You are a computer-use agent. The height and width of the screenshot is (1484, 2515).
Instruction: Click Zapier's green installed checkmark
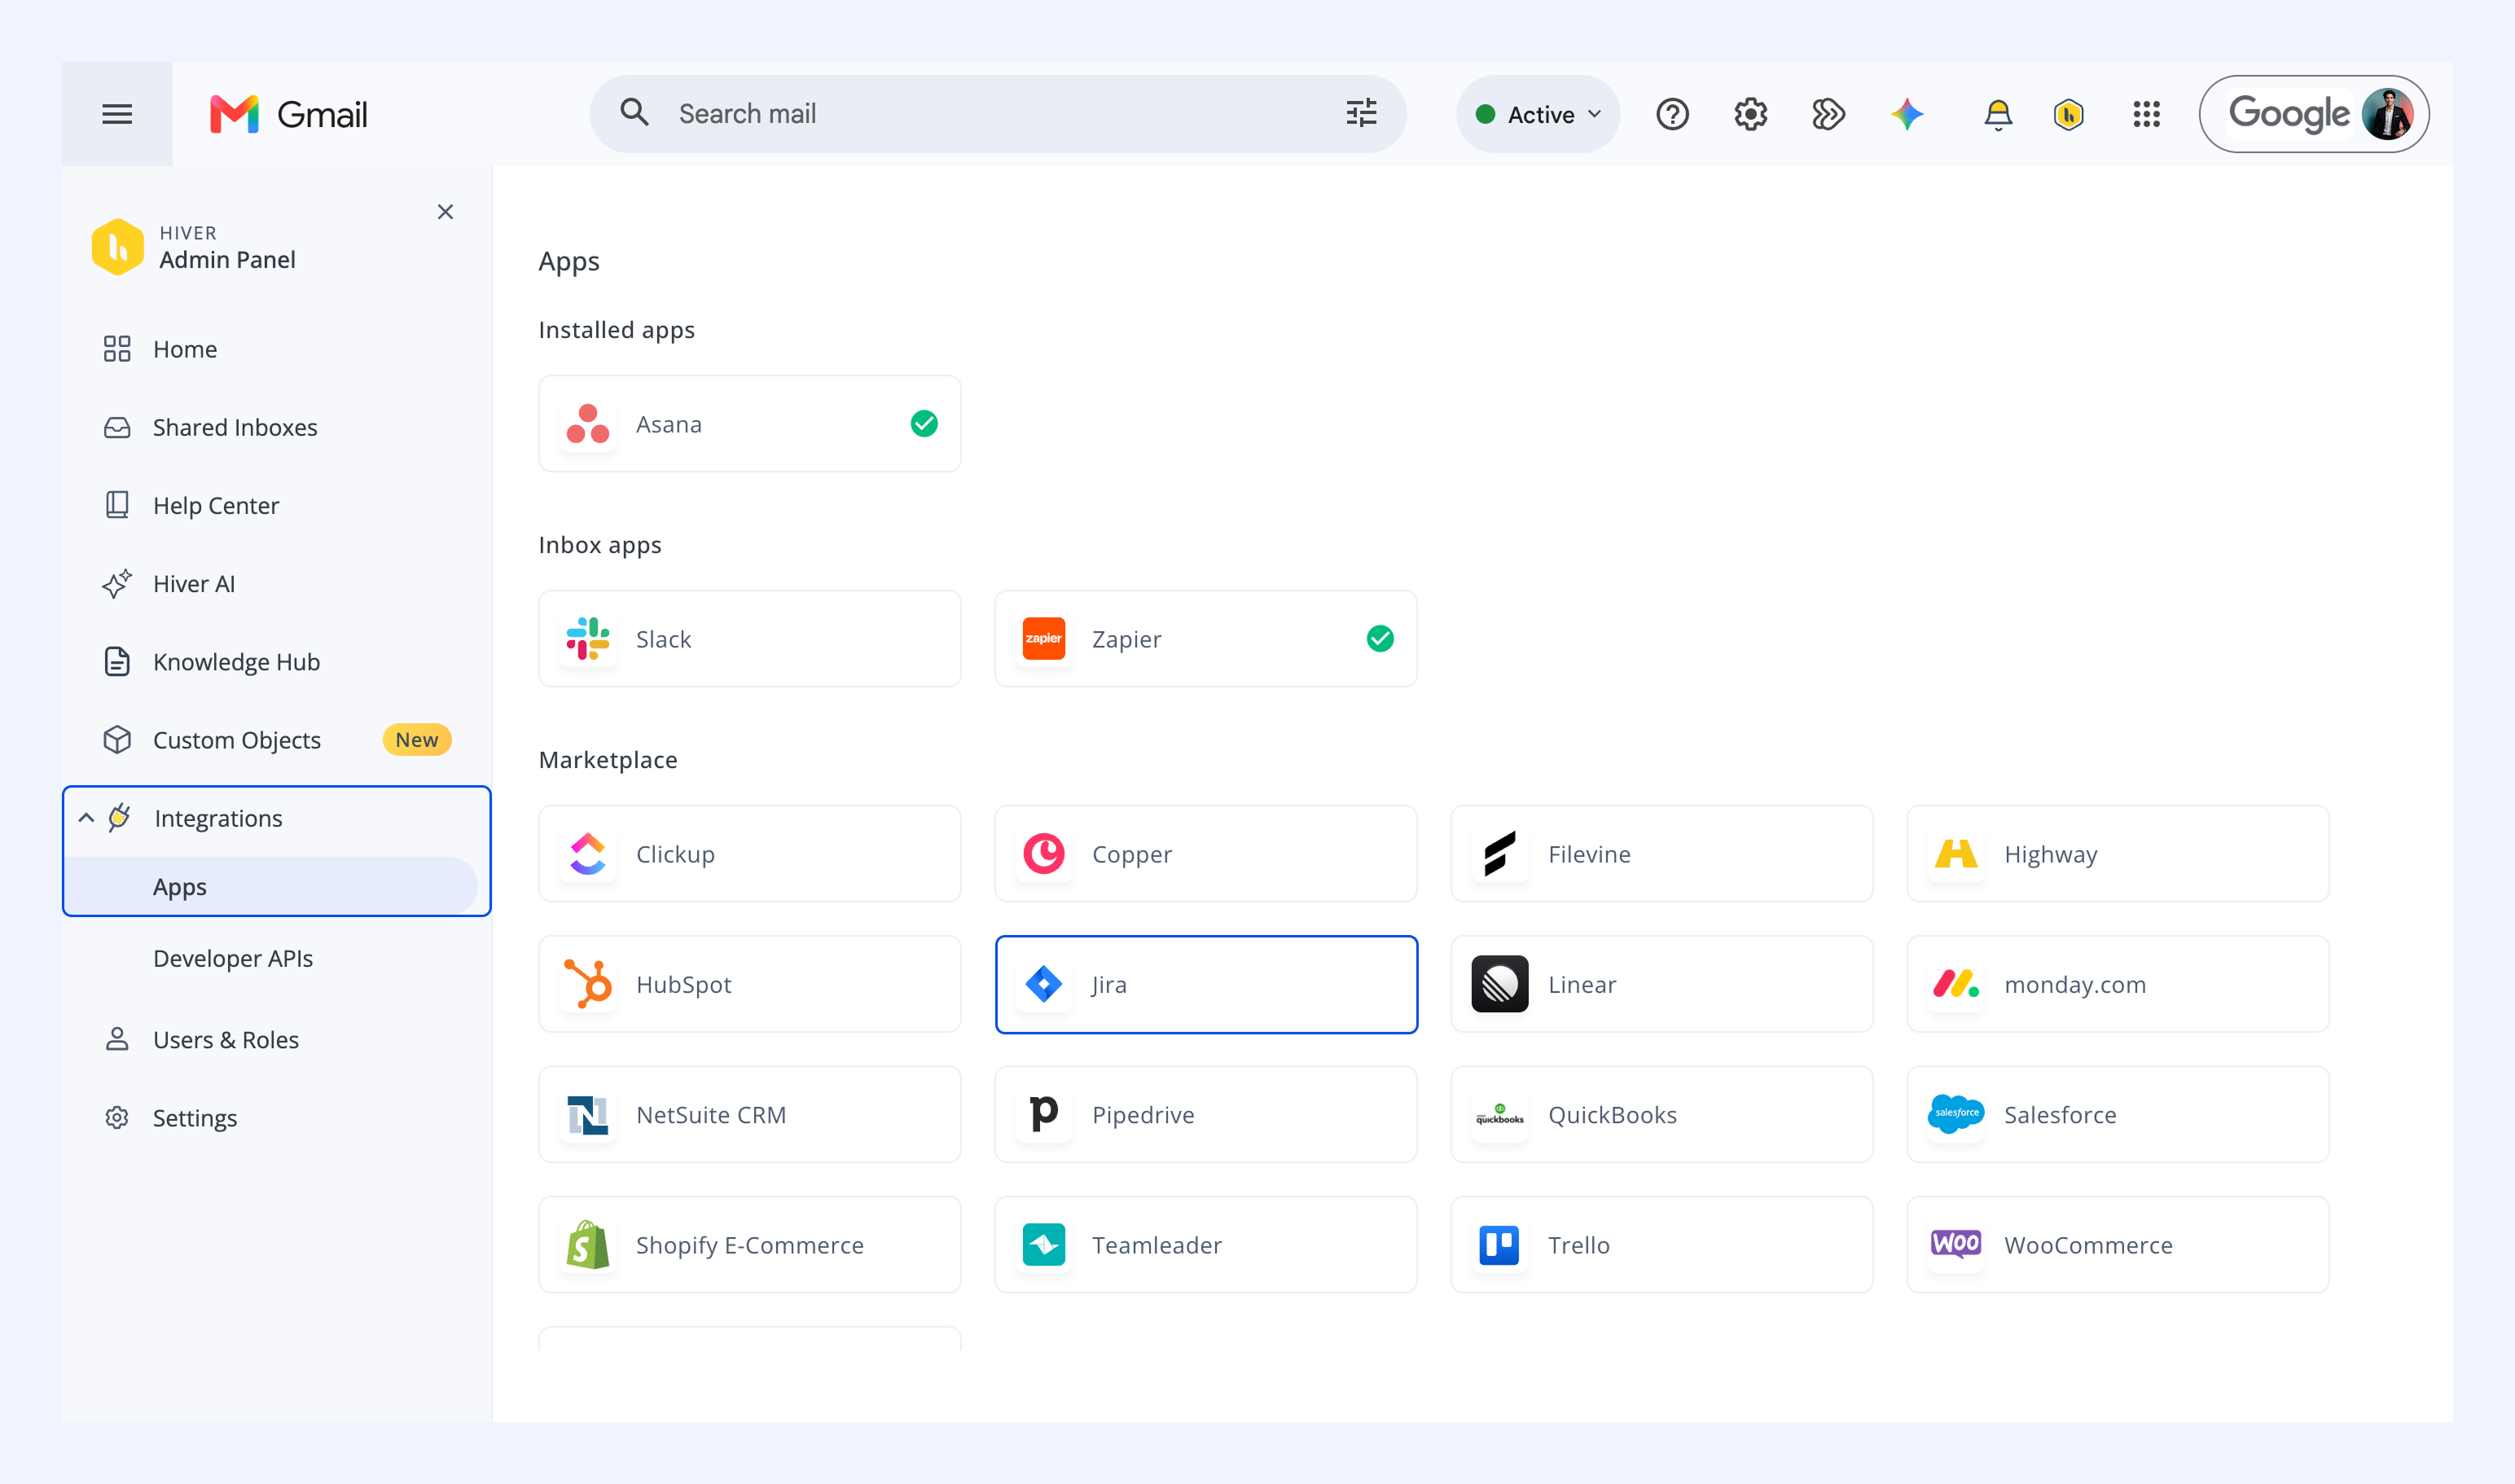pyautogui.click(x=1380, y=639)
